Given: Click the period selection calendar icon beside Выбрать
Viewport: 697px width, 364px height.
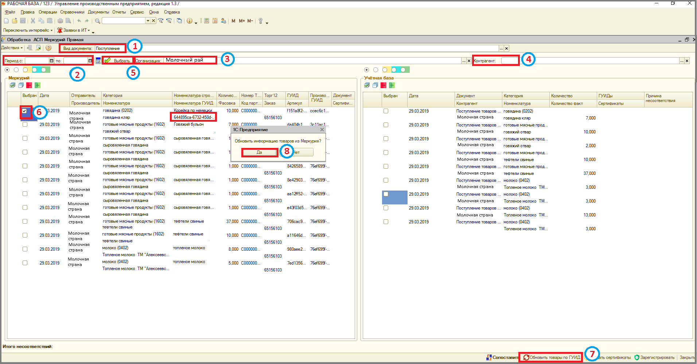Looking at the screenshot, I should pos(98,61).
